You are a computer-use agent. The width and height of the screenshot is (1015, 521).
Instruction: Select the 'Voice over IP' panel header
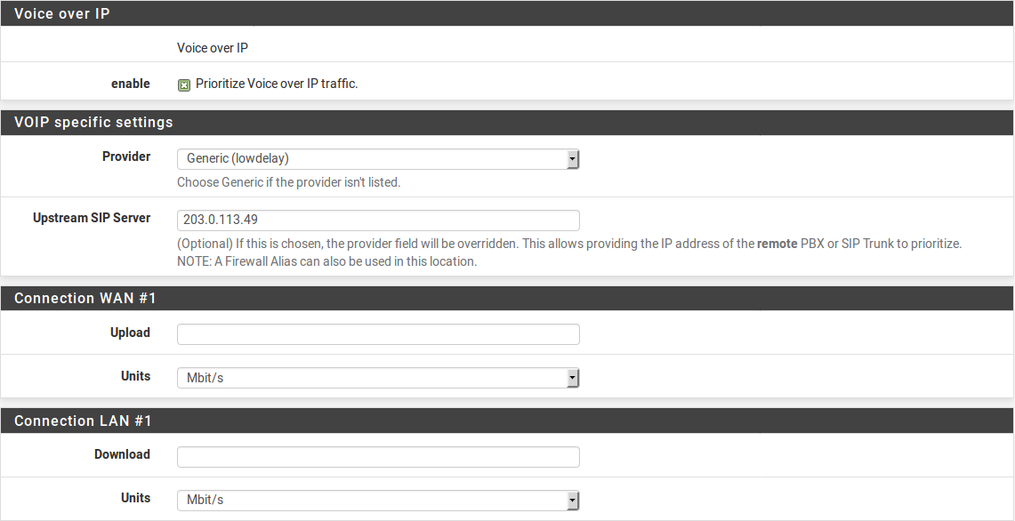(62, 14)
